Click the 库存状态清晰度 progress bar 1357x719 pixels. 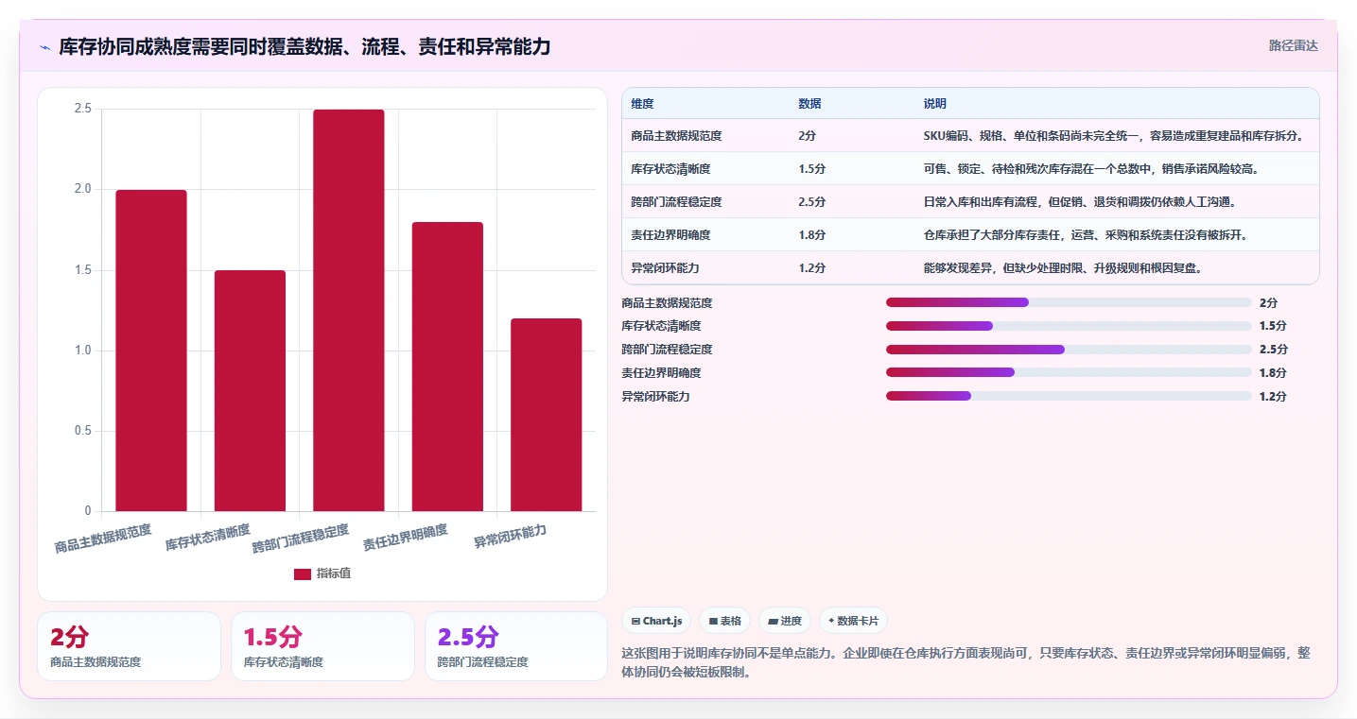point(1069,326)
